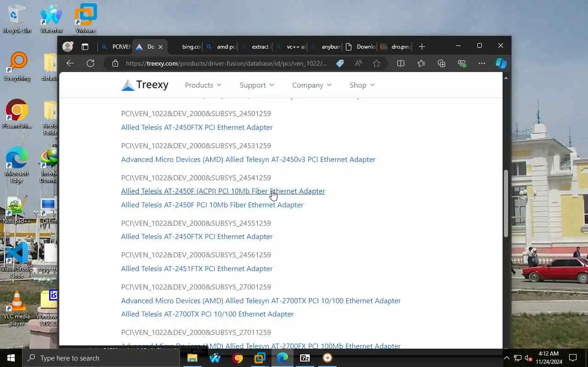Open VMware Workstation taskbar icon
Image resolution: width=588 pixels, height=367 pixels.
point(260,358)
